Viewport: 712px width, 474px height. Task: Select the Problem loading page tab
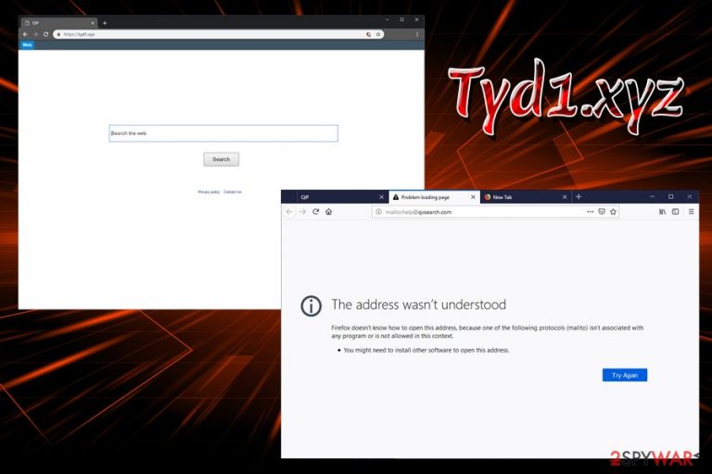pos(434,197)
